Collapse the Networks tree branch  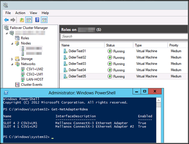click(12, 64)
